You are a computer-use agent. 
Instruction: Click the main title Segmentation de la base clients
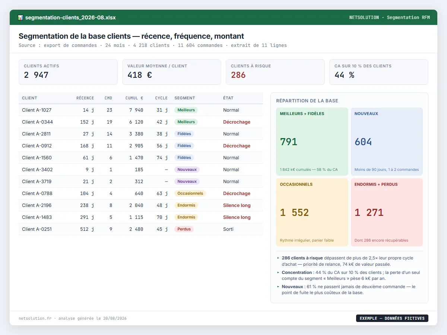tap(131, 36)
